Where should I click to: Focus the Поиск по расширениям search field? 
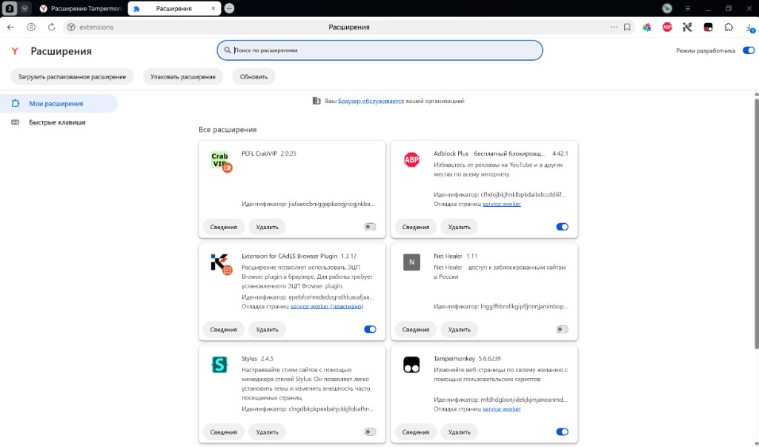tap(380, 50)
